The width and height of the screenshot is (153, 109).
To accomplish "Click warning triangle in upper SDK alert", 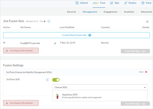I will click(7, 50).
